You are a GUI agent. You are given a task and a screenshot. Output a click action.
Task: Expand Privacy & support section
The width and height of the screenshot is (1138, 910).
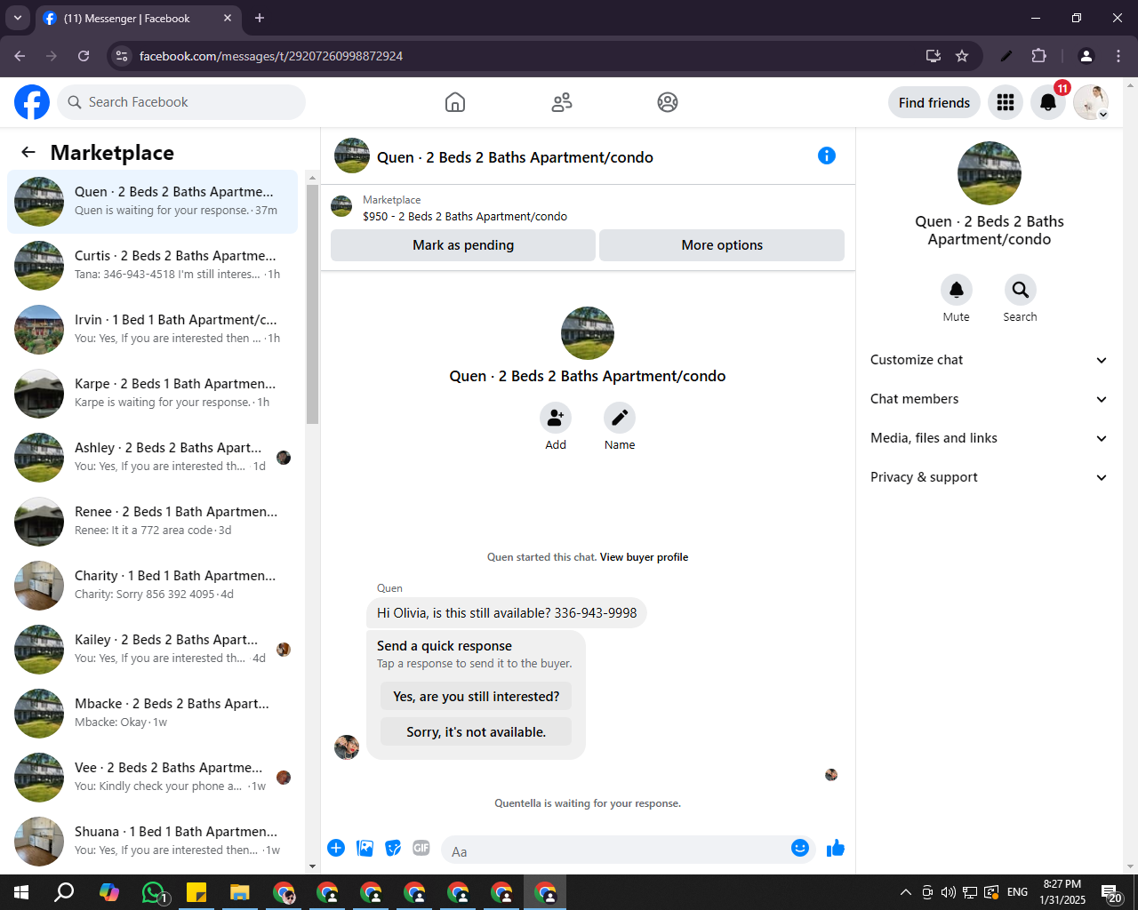(989, 477)
